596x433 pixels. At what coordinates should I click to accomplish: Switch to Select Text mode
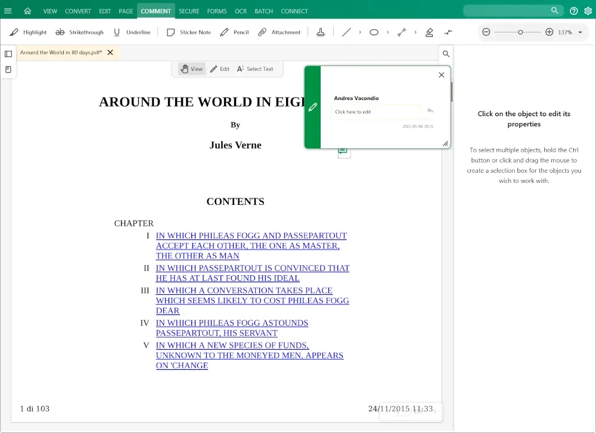click(x=255, y=69)
